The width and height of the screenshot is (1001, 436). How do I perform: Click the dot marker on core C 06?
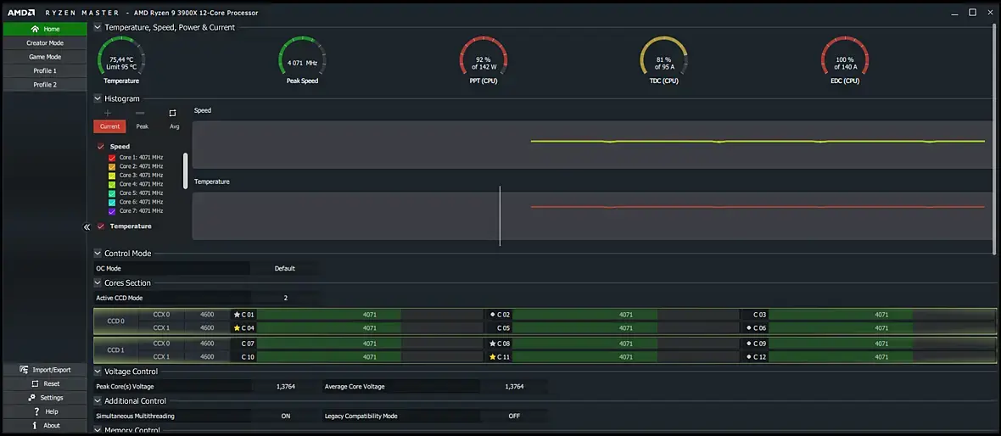tap(749, 327)
